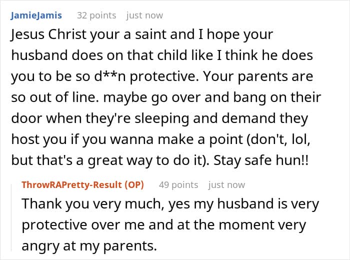350x260 pixels.
Task: Click the 49 points score
Action: (x=178, y=185)
